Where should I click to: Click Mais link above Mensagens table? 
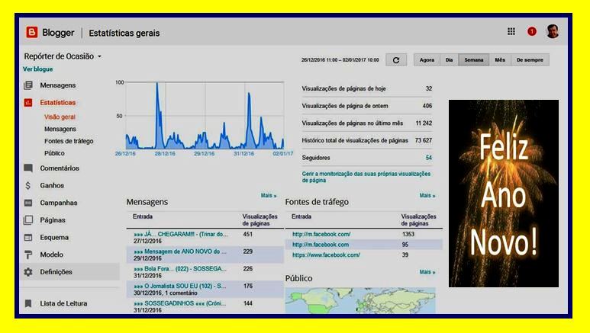[269, 195]
